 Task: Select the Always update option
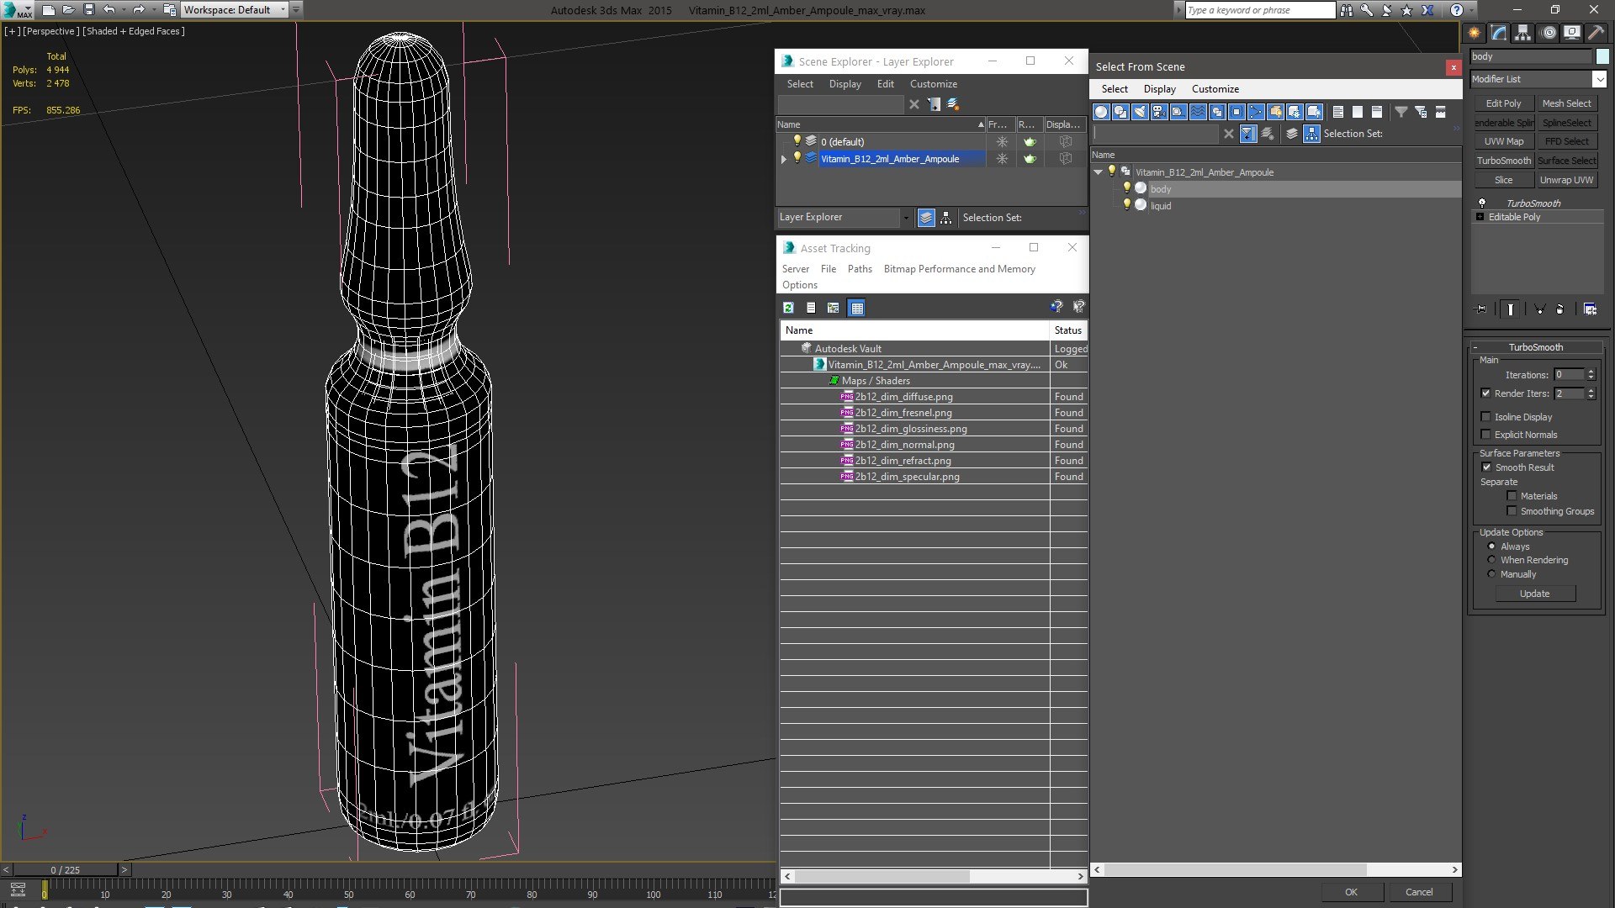click(x=1491, y=546)
